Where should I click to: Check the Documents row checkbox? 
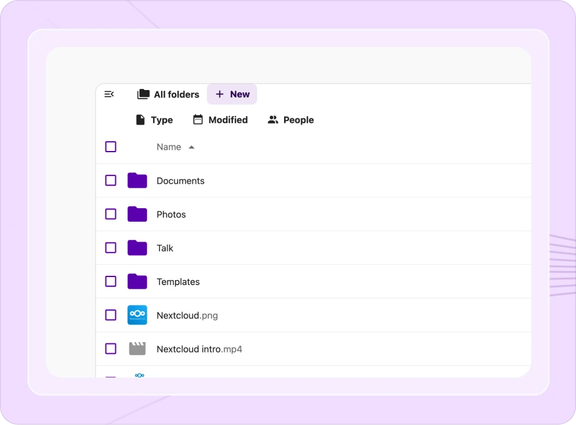(110, 181)
